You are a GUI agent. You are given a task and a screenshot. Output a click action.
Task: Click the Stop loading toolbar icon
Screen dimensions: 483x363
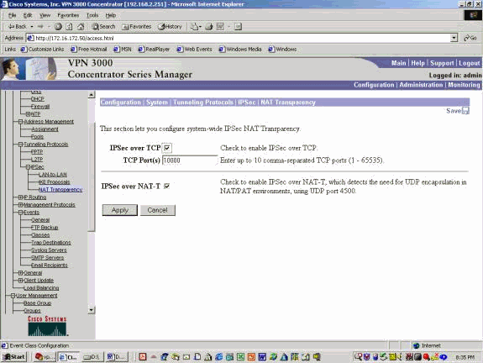[58, 27]
